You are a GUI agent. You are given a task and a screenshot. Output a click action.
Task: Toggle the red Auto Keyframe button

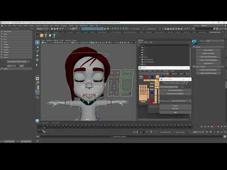coord(151,132)
